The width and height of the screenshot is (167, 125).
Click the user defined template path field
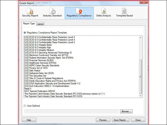(x=71, y=111)
